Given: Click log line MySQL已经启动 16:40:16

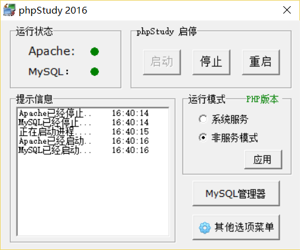Looking at the screenshot, I should (84, 150).
